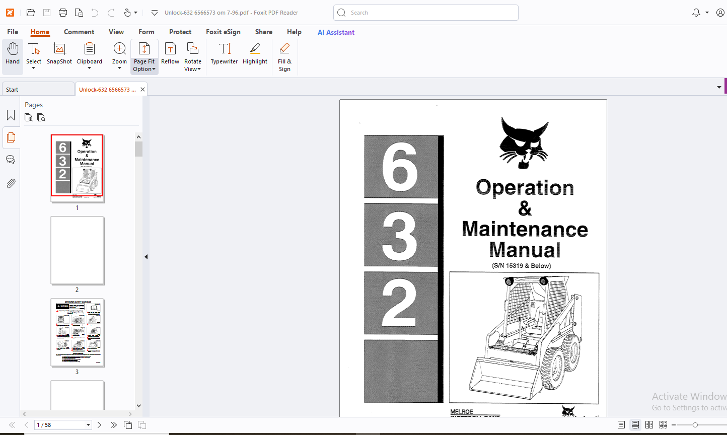
Task: Click the Zoom magnifier tool
Action: (119, 52)
